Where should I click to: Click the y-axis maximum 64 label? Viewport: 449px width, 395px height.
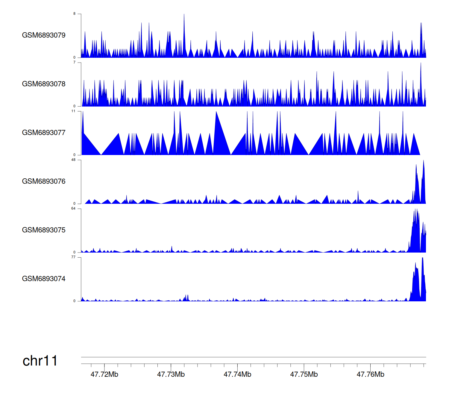[73, 209]
